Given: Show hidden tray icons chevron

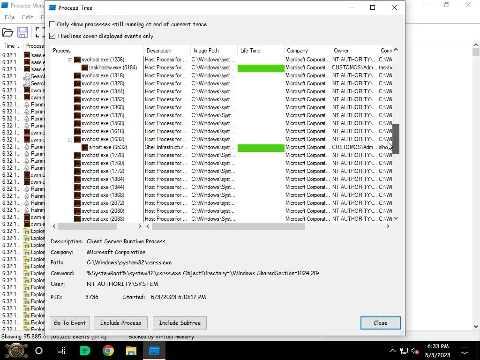Looking at the screenshot, I should (x=393, y=351).
